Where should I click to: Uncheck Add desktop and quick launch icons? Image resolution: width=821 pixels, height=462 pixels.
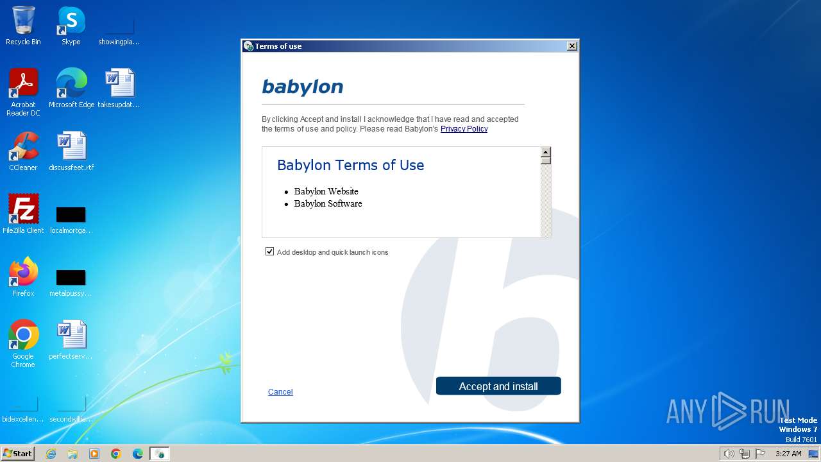coord(269,252)
